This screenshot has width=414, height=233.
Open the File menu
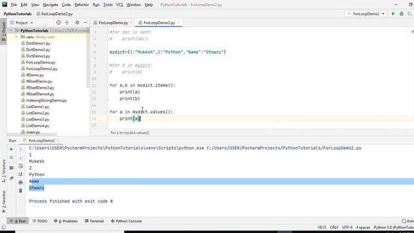coord(14,5)
